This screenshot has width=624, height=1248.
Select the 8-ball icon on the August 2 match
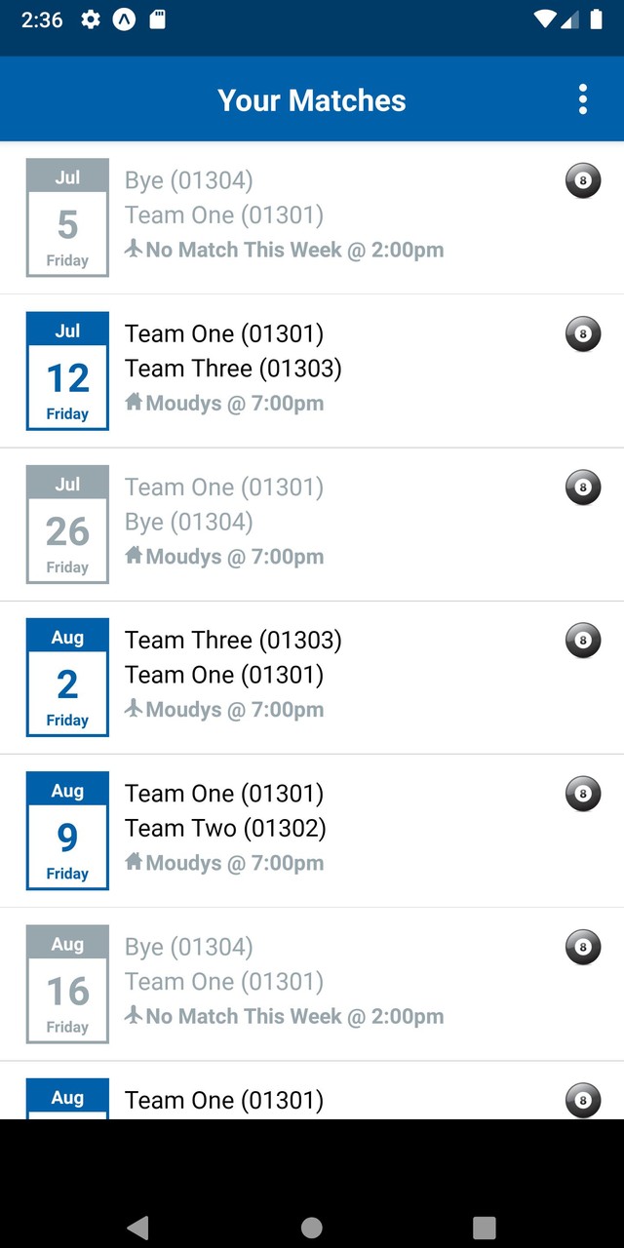pyautogui.click(x=582, y=641)
